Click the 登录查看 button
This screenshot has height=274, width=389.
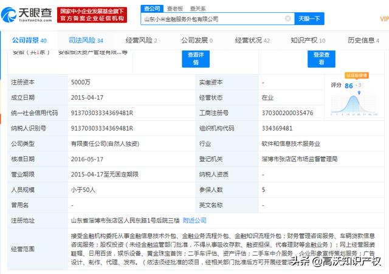tap(322, 58)
